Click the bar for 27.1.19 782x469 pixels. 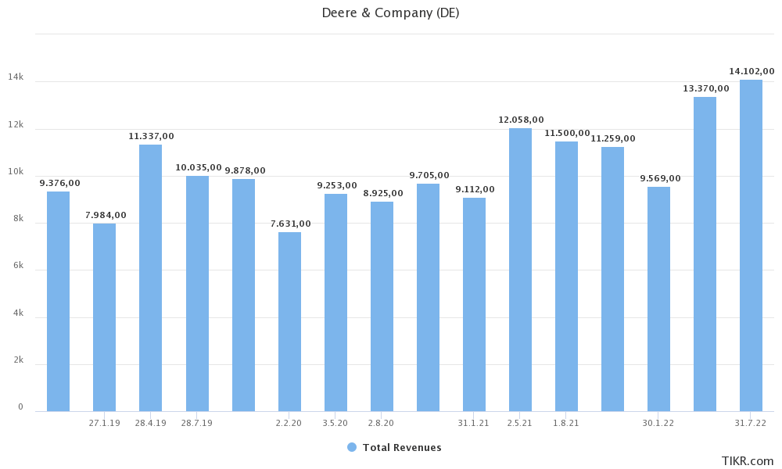pyautogui.click(x=104, y=317)
